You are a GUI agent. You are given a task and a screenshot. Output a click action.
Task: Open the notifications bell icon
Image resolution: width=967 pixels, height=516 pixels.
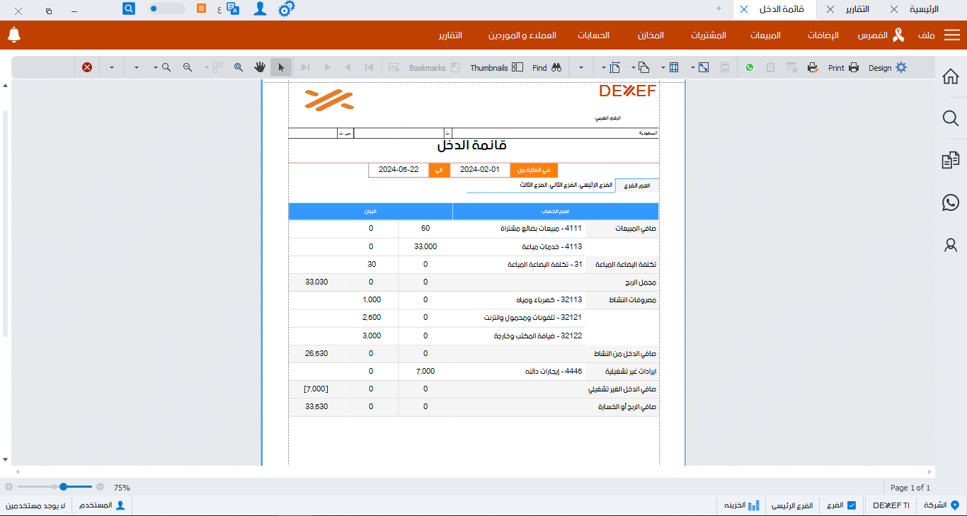[x=13, y=34]
